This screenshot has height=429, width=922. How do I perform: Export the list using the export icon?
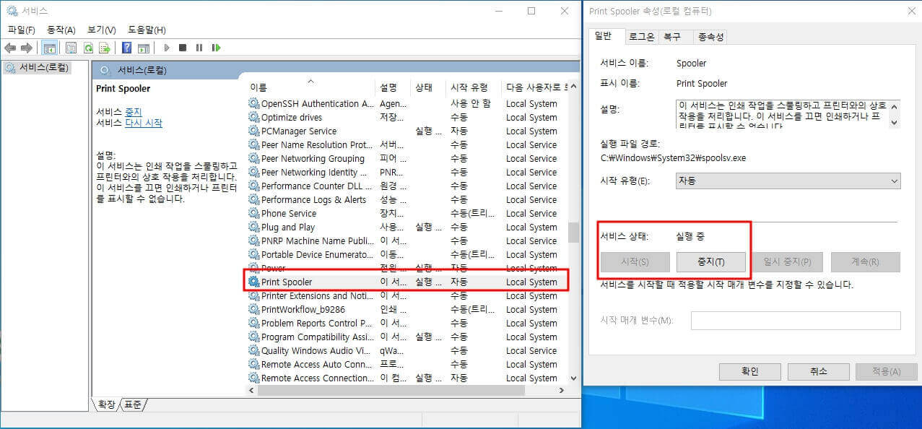105,48
